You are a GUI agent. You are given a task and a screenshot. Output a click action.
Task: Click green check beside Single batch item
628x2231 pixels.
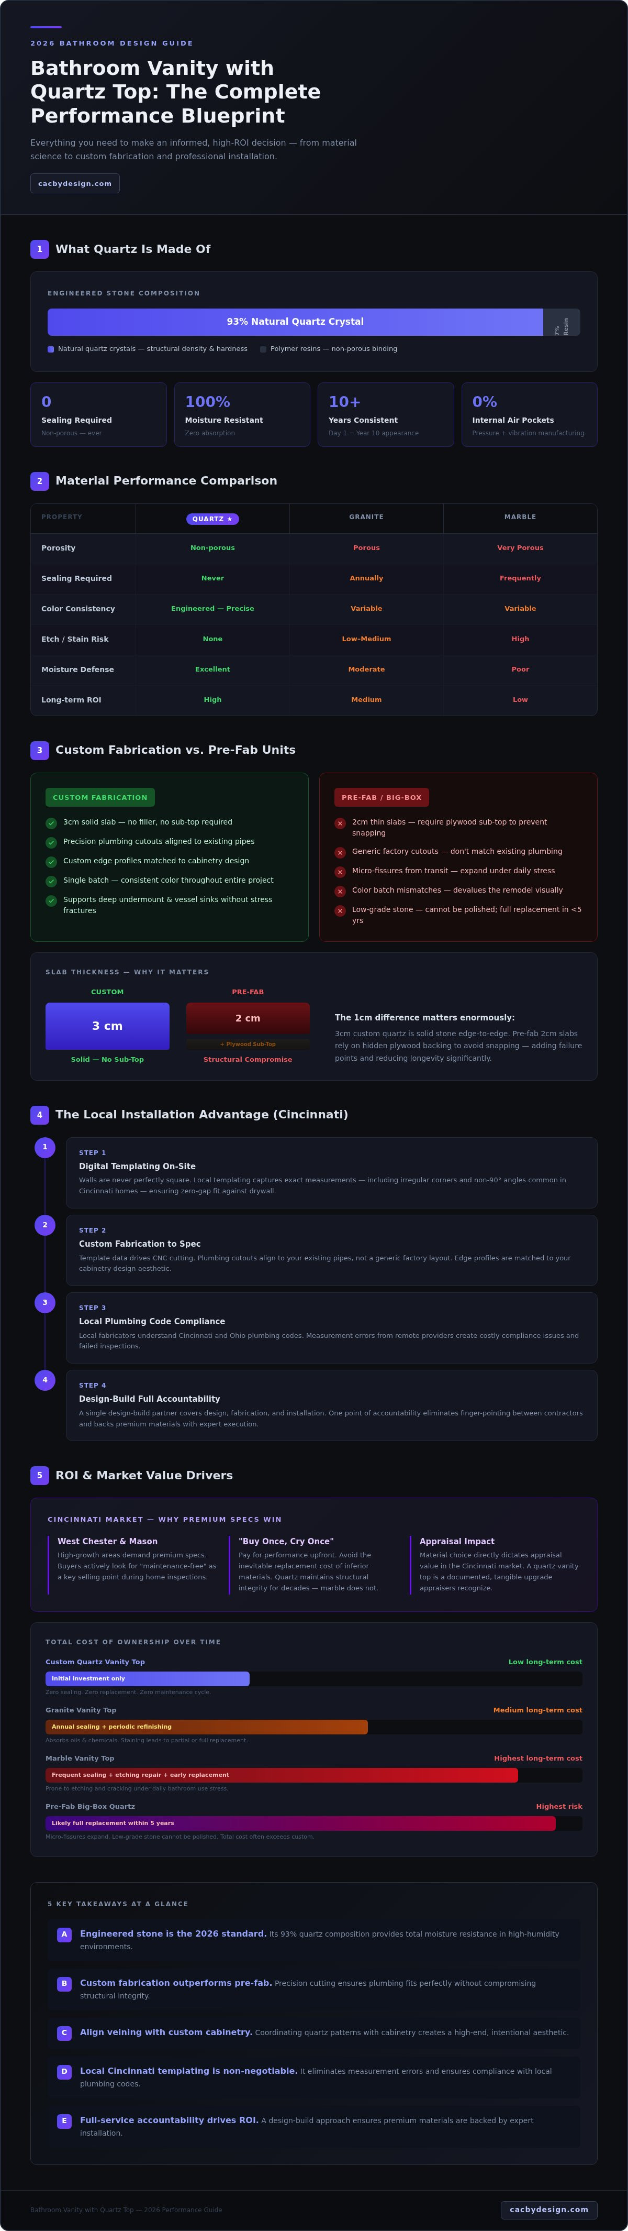click(51, 881)
